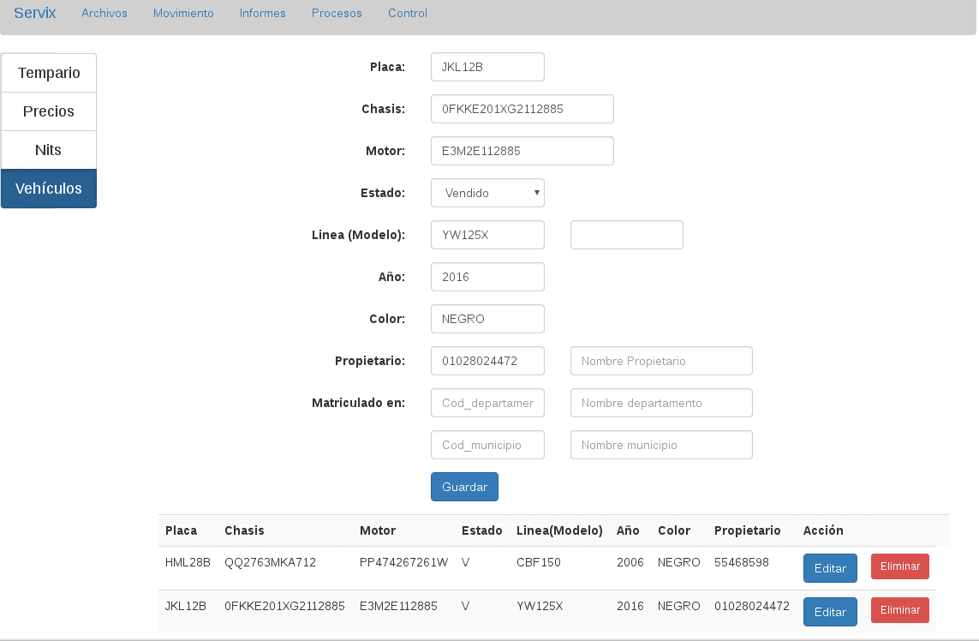Click the Nombre Propietario field

(x=661, y=361)
